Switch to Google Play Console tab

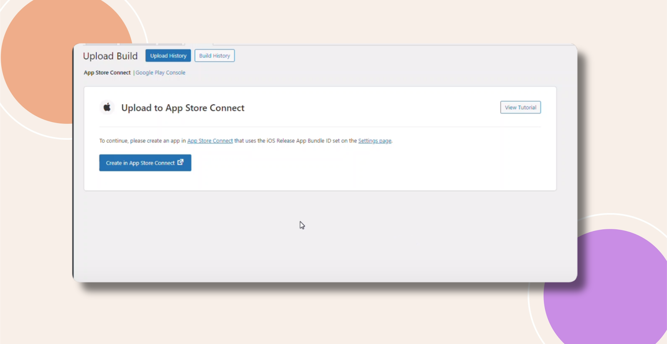point(160,73)
